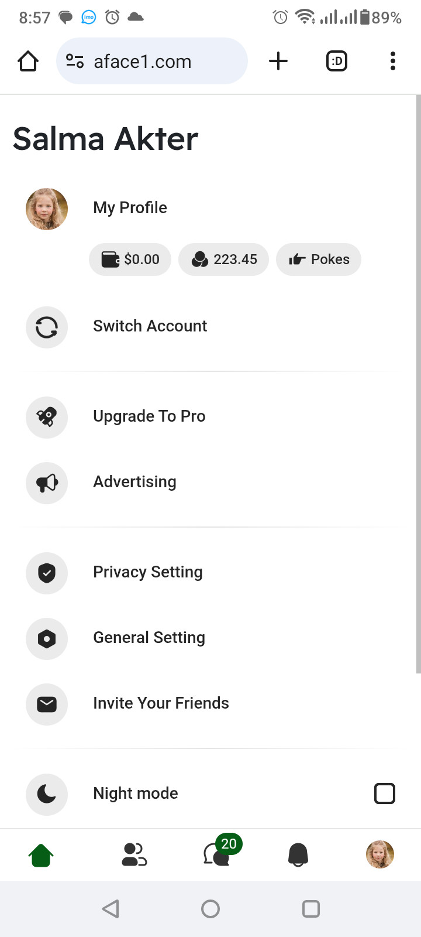The height and width of the screenshot is (937, 421).
Task: Open the browser three-dot menu
Action: [393, 61]
